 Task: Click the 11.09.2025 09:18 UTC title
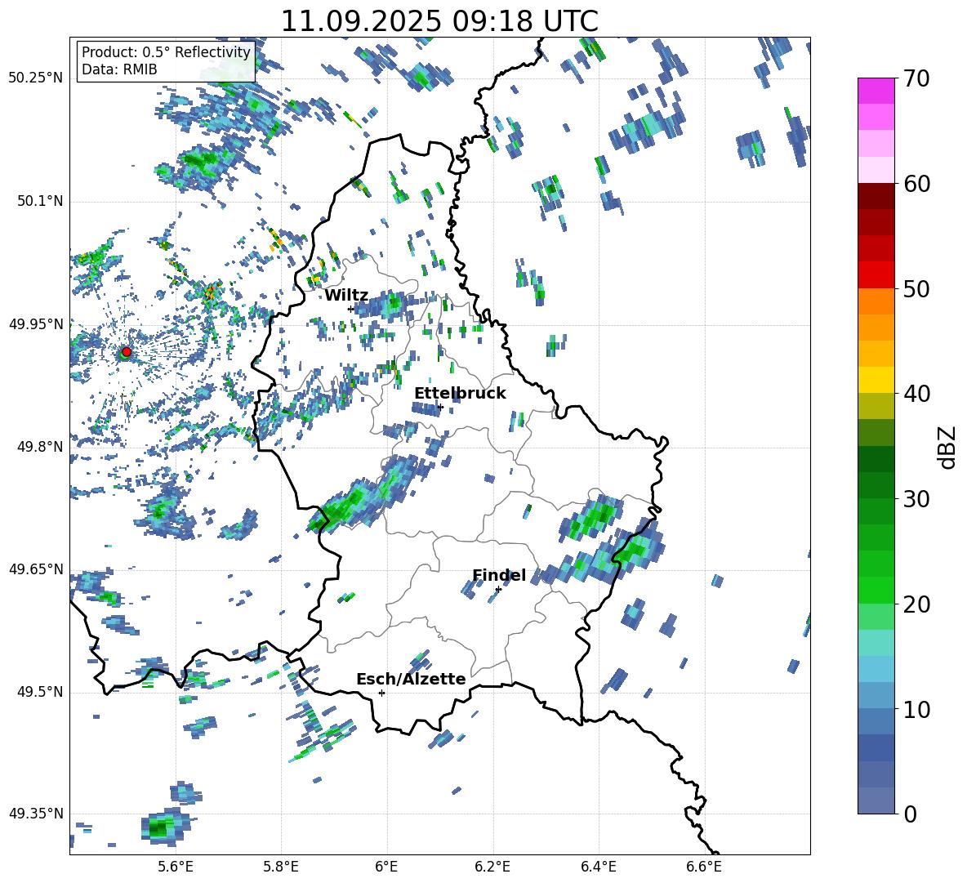(x=439, y=21)
